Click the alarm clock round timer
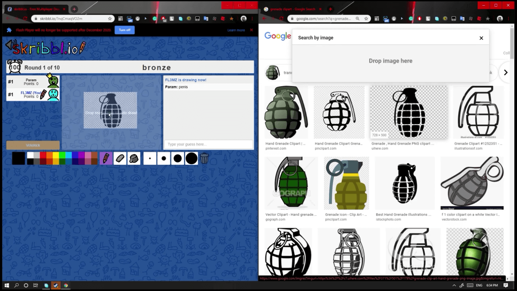Image resolution: width=517 pixels, height=291 pixels. tap(15, 67)
